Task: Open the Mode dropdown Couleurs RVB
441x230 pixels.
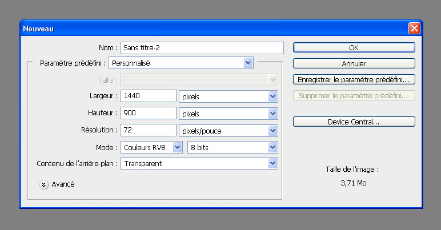Action: (151, 147)
